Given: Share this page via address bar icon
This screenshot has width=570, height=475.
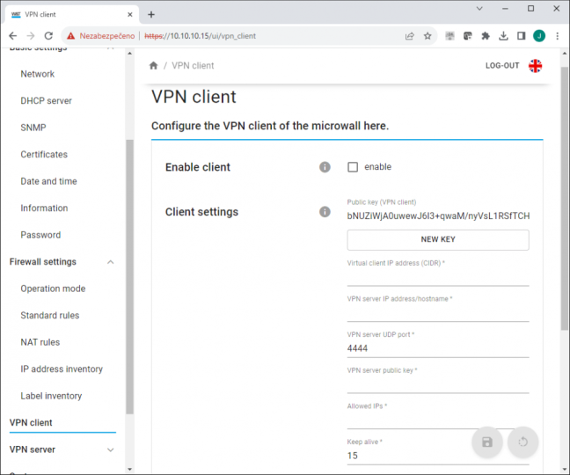Looking at the screenshot, I should pyautogui.click(x=410, y=35).
